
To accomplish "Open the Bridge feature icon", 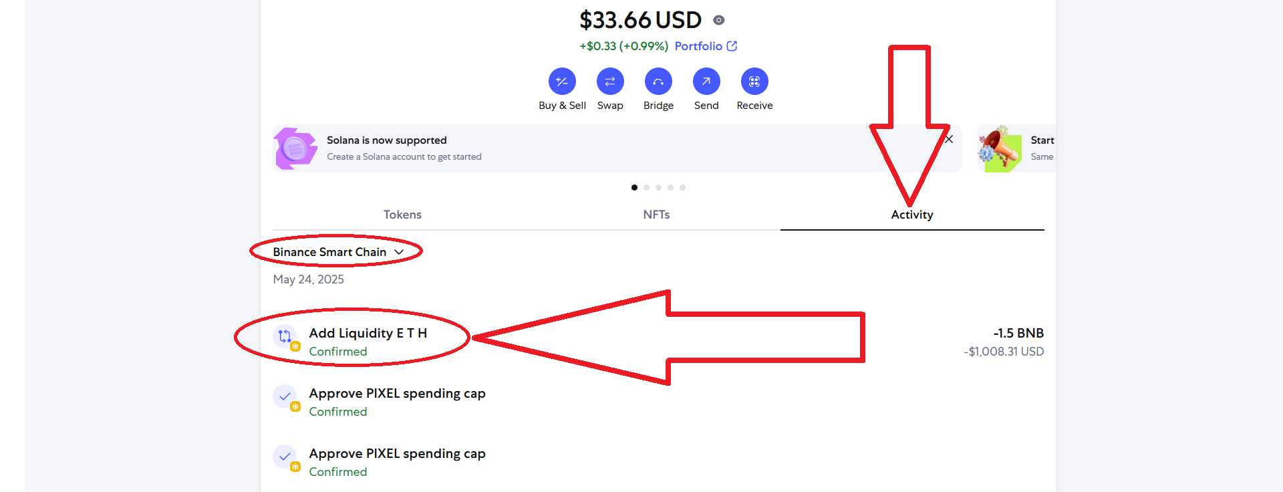I will (x=658, y=82).
